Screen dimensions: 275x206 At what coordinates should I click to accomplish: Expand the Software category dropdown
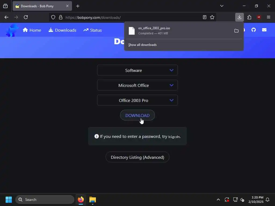coord(137,70)
